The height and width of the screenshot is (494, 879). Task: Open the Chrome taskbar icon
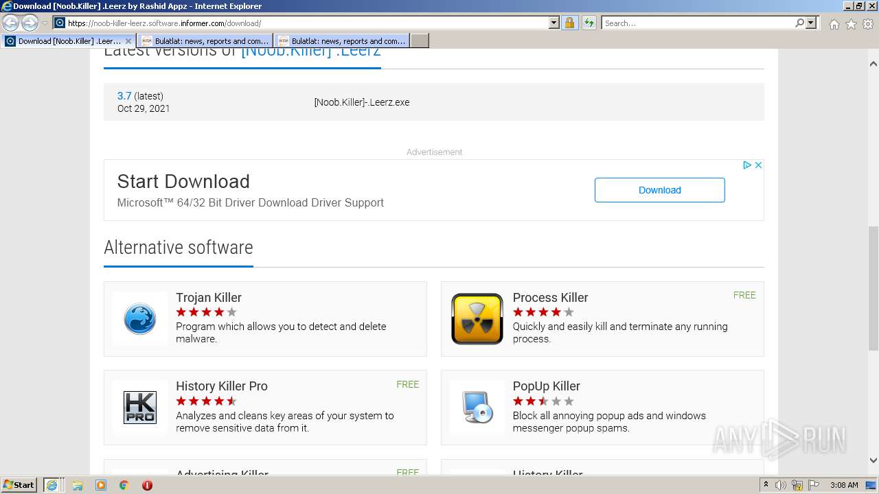(124, 484)
